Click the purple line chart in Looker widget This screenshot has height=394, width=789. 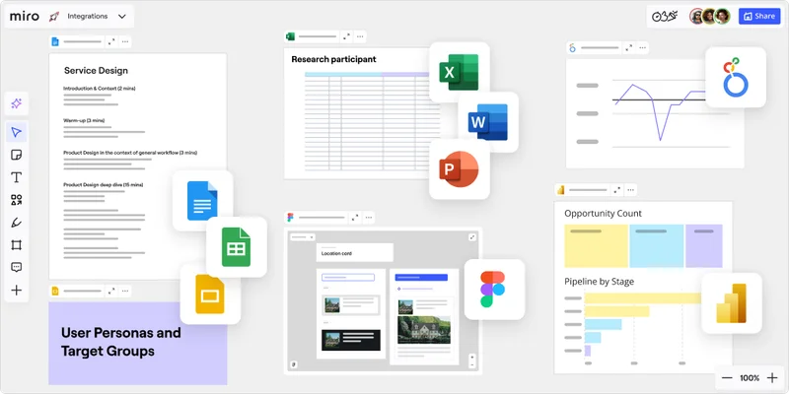pos(660,111)
